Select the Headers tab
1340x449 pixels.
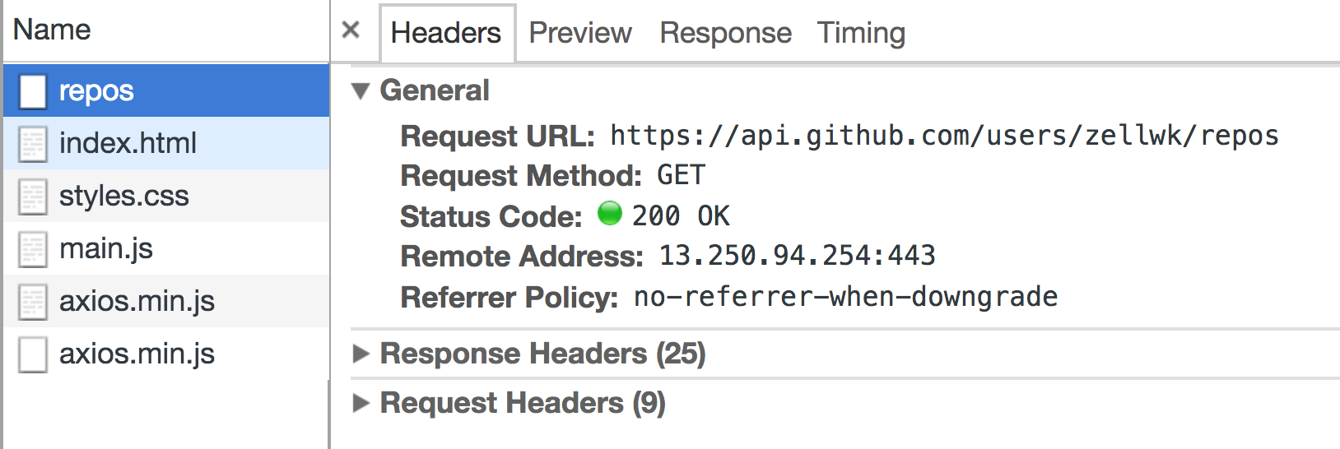(445, 33)
